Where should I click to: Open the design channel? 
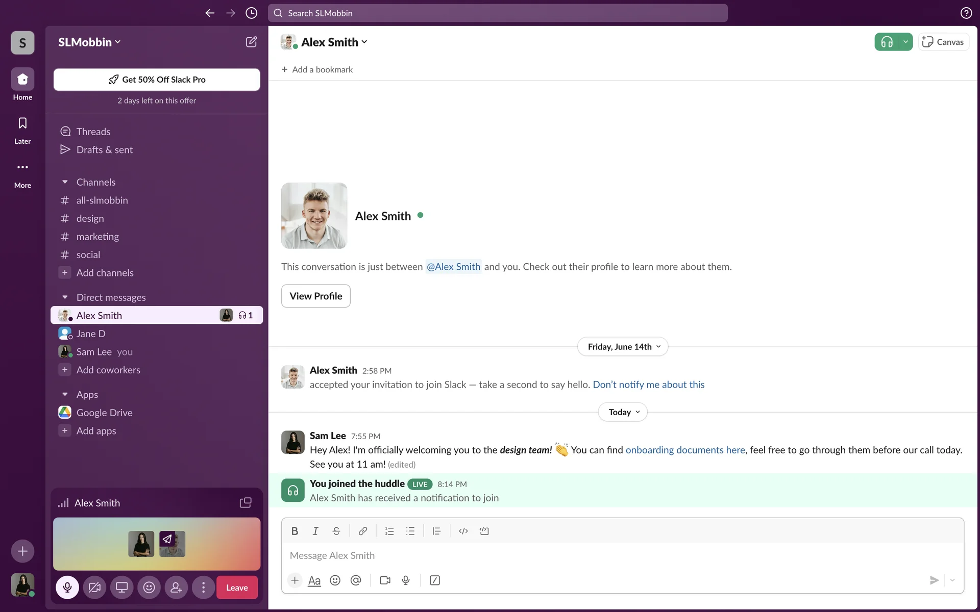tap(90, 218)
